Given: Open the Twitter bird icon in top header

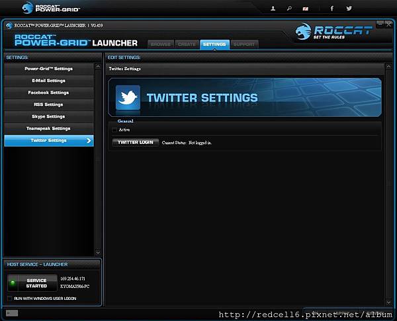Looking at the screenshot, I should click(349, 9).
